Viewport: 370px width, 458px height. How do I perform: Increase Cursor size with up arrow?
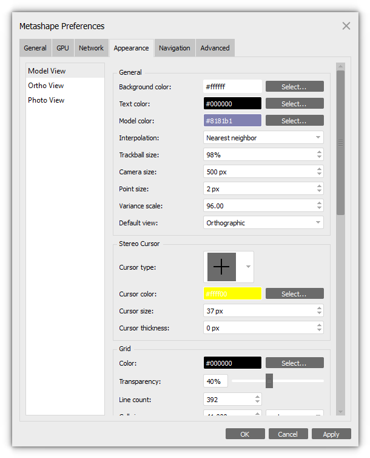[x=319, y=308]
